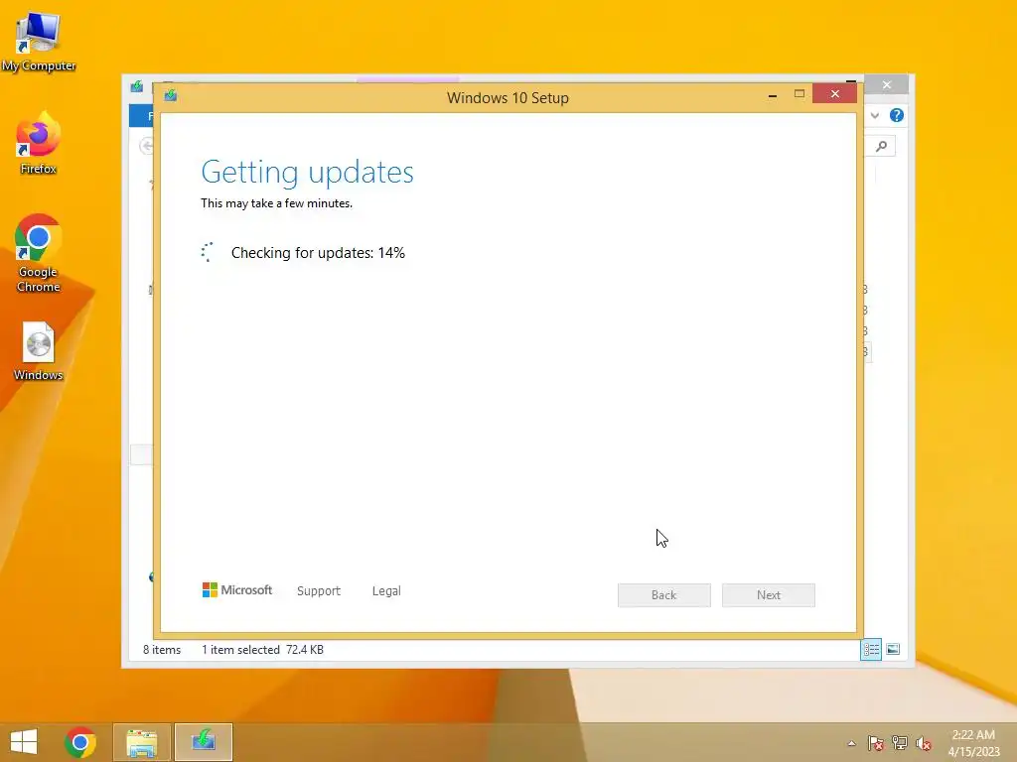Click the File Explorer window title icon

(137, 87)
